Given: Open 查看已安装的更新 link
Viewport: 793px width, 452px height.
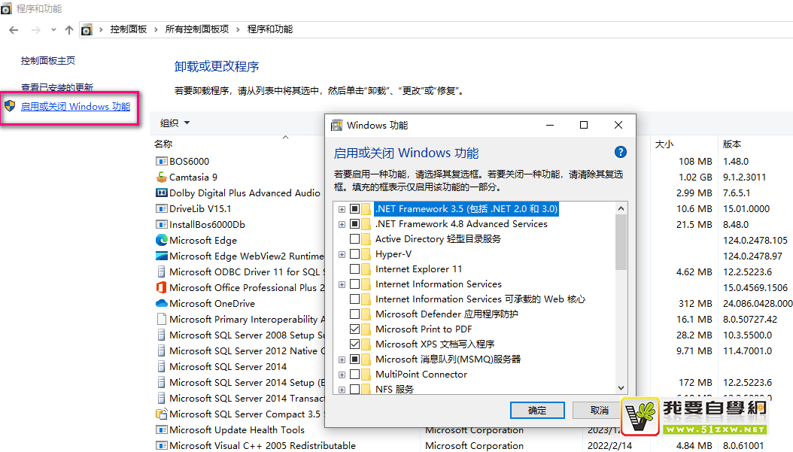Looking at the screenshot, I should (57, 87).
